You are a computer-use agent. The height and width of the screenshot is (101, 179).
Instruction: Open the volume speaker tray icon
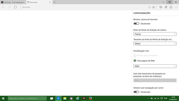click(158, 98)
